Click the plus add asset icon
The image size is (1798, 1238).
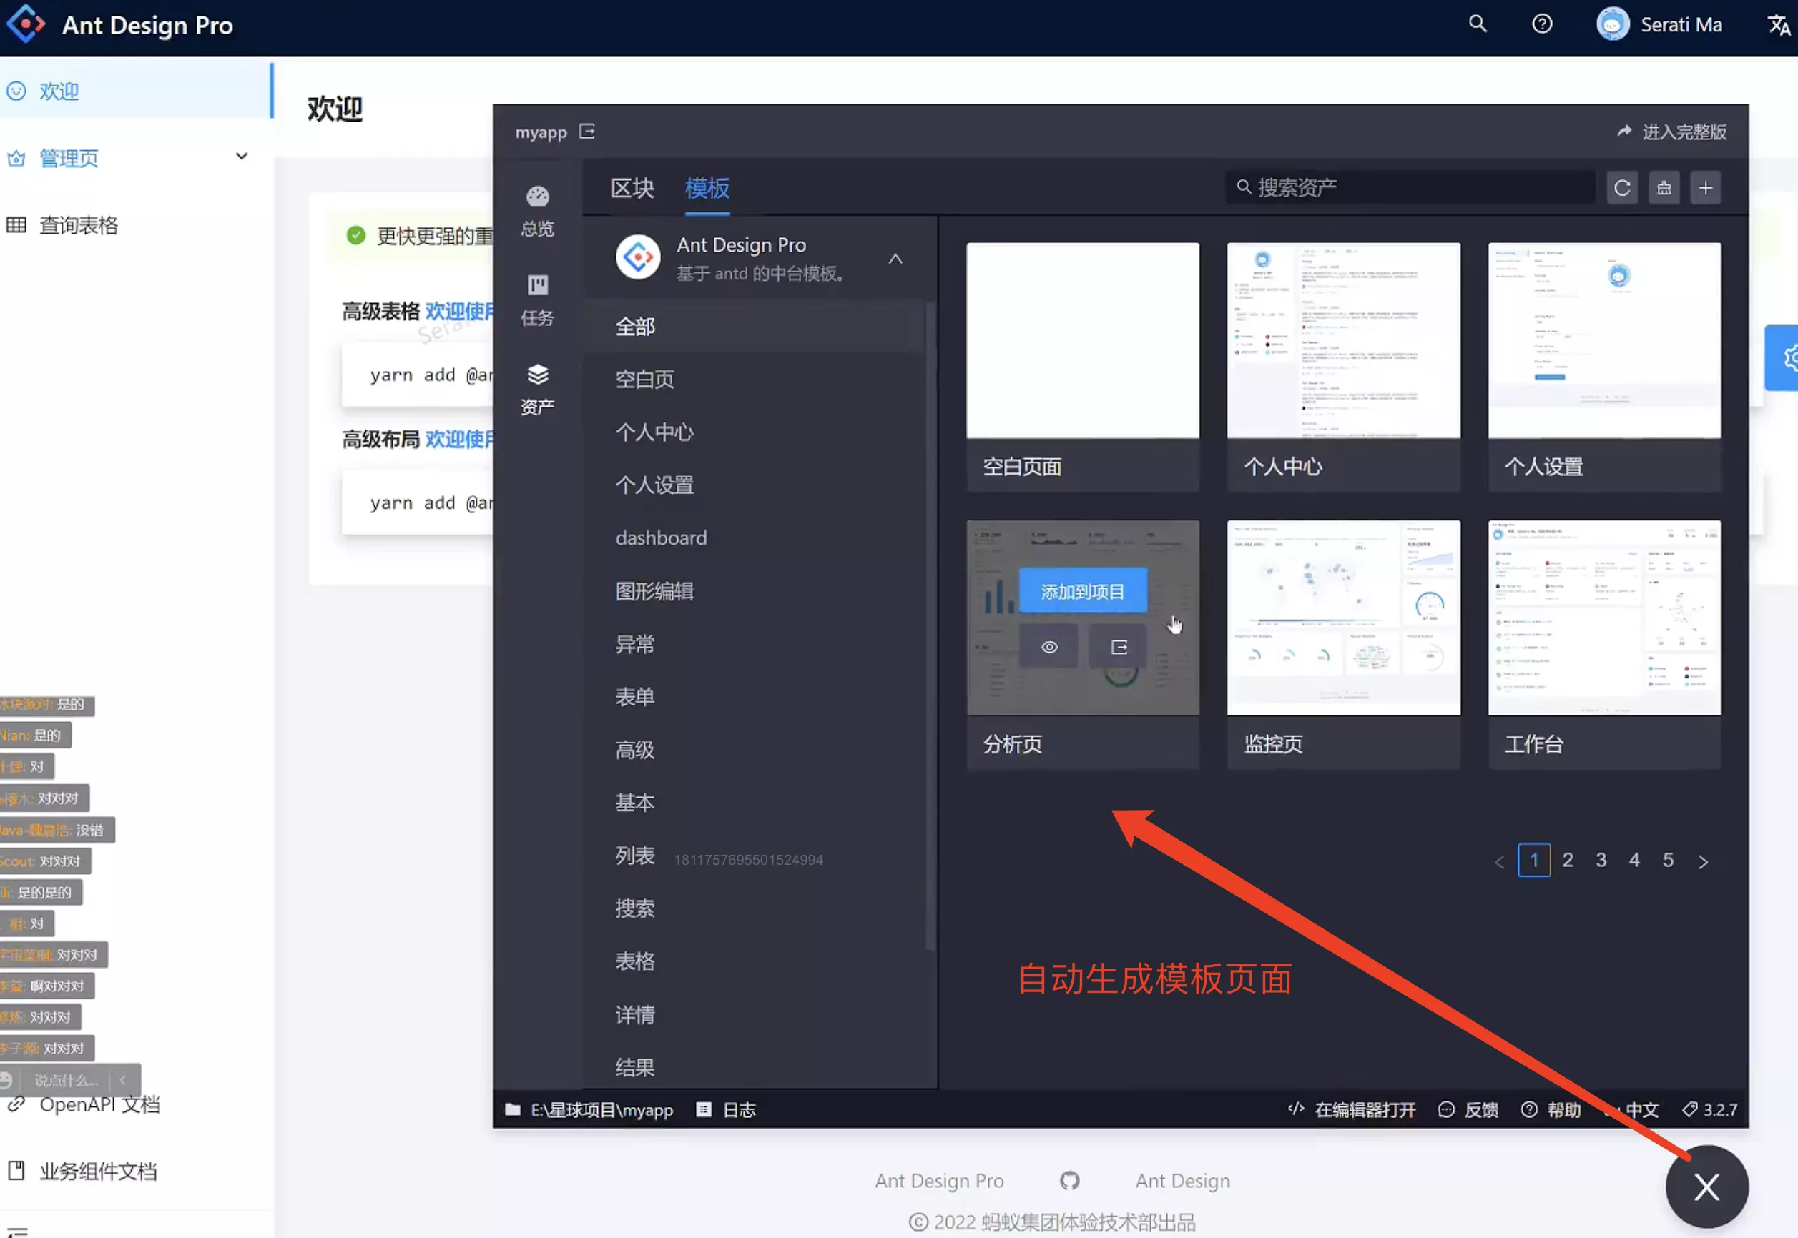(1706, 188)
